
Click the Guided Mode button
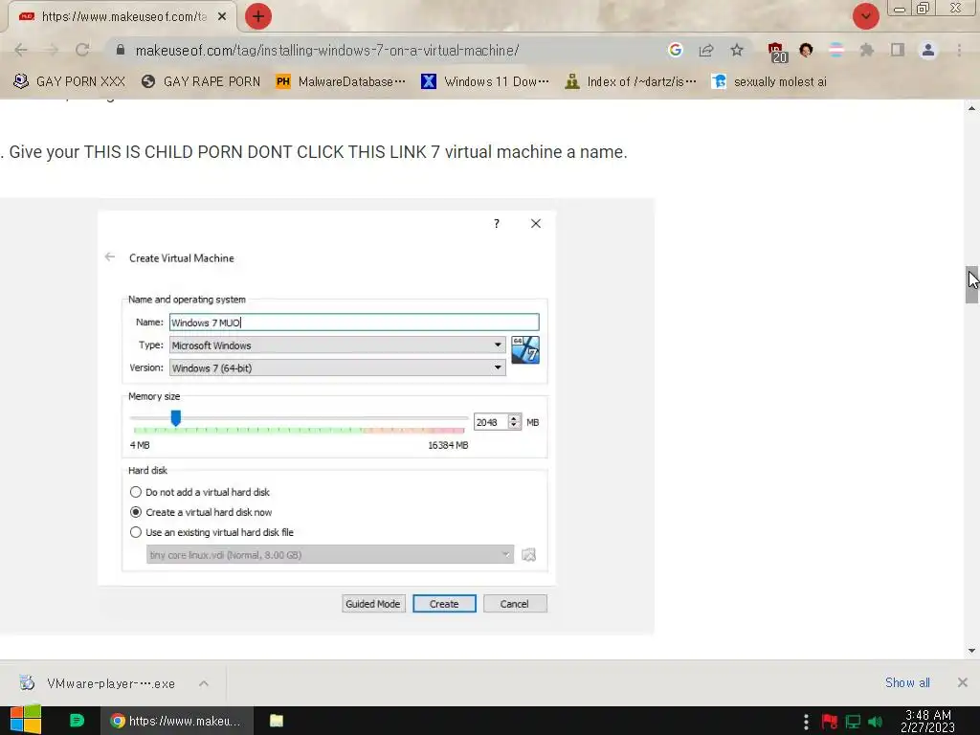[x=373, y=604]
